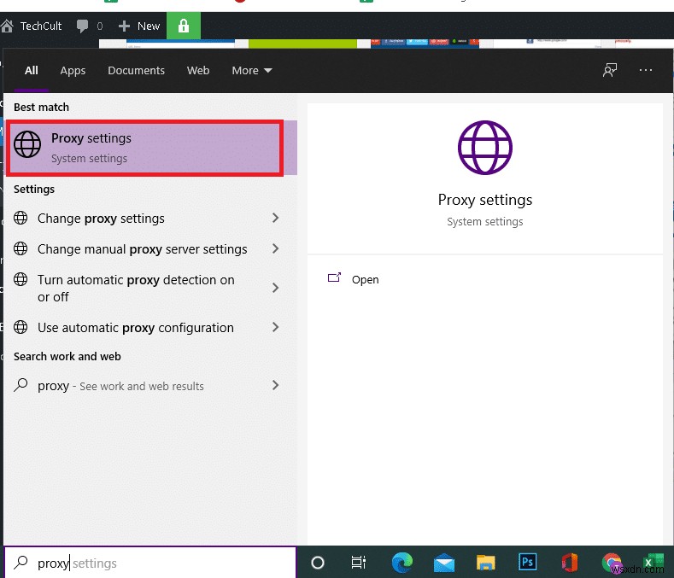
Task: Open the search options ellipsis menu
Action: tap(646, 71)
